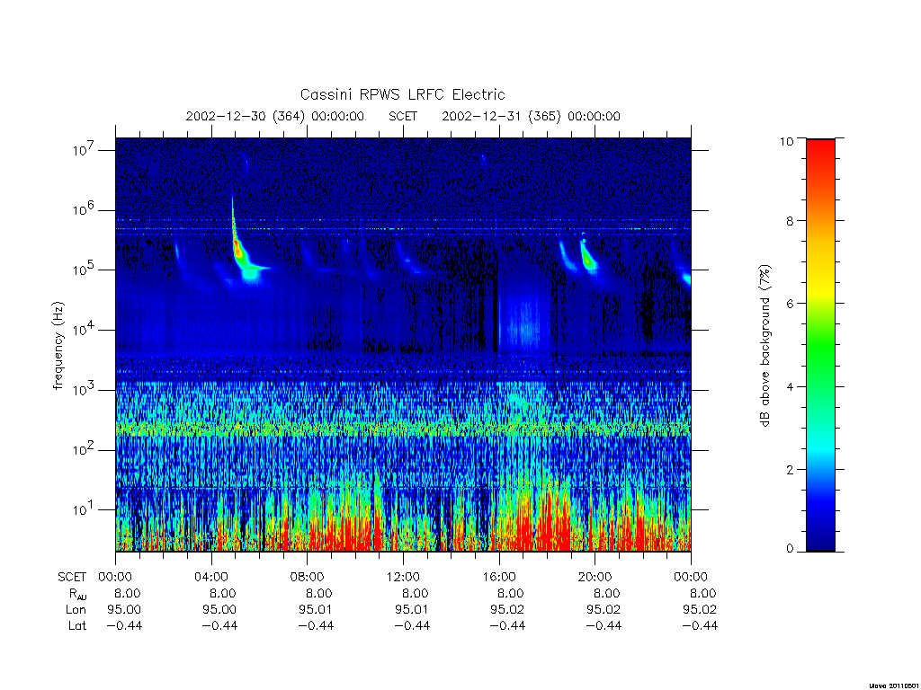Click the colorbar tick value "10"
Viewport: 921px width, 690px height.
[x=786, y=141]
